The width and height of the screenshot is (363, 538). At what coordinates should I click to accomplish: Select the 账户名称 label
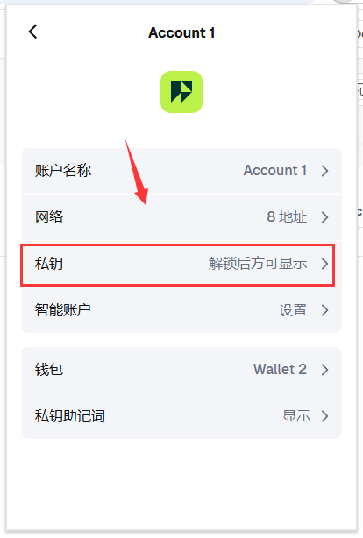63,171
